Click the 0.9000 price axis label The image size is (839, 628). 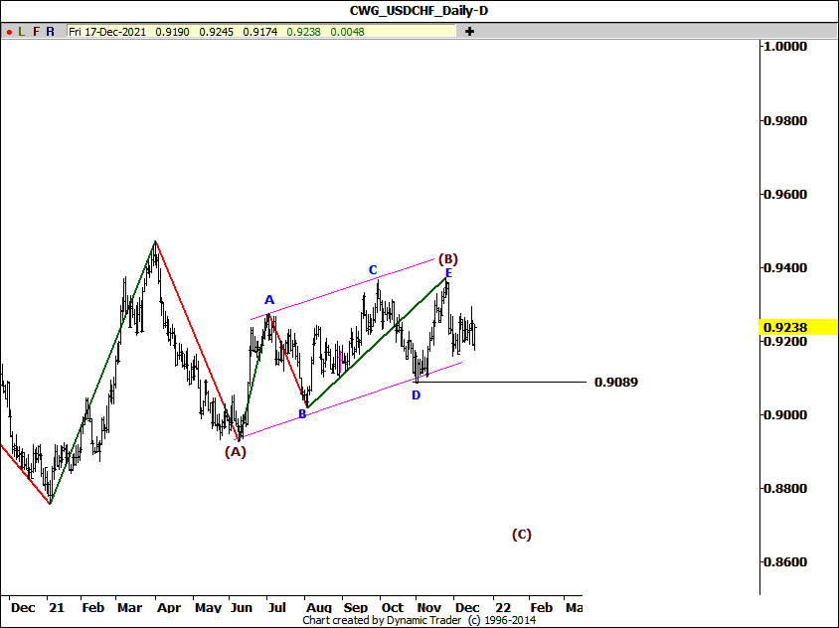(x=785, y=415)
